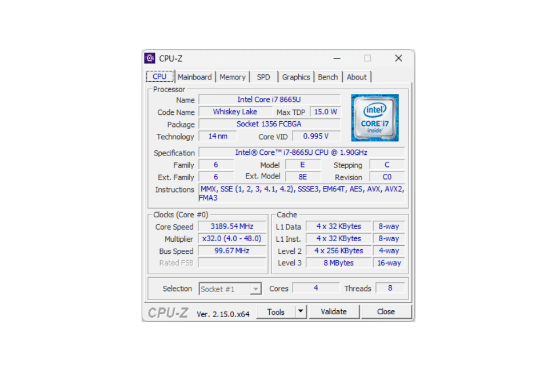Screen dimensions: 557x371
Task: Select the Specification text field
Action: 301,152
